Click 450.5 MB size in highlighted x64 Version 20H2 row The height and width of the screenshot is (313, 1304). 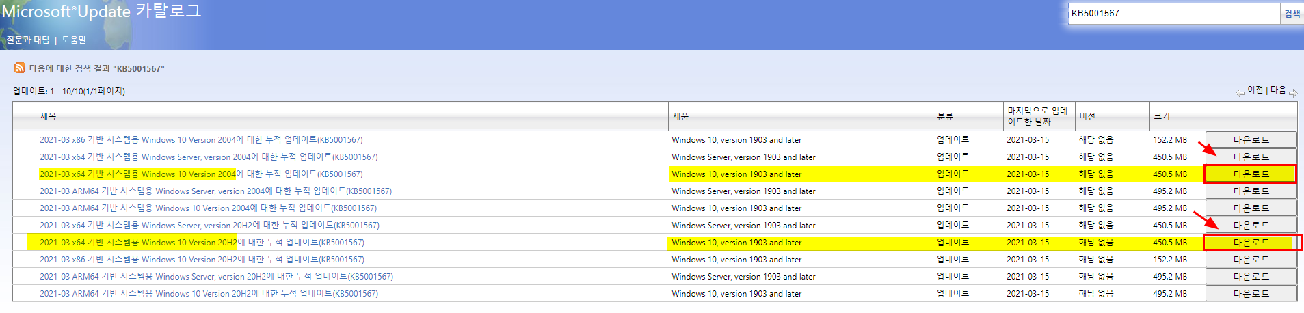[1170, 242]
